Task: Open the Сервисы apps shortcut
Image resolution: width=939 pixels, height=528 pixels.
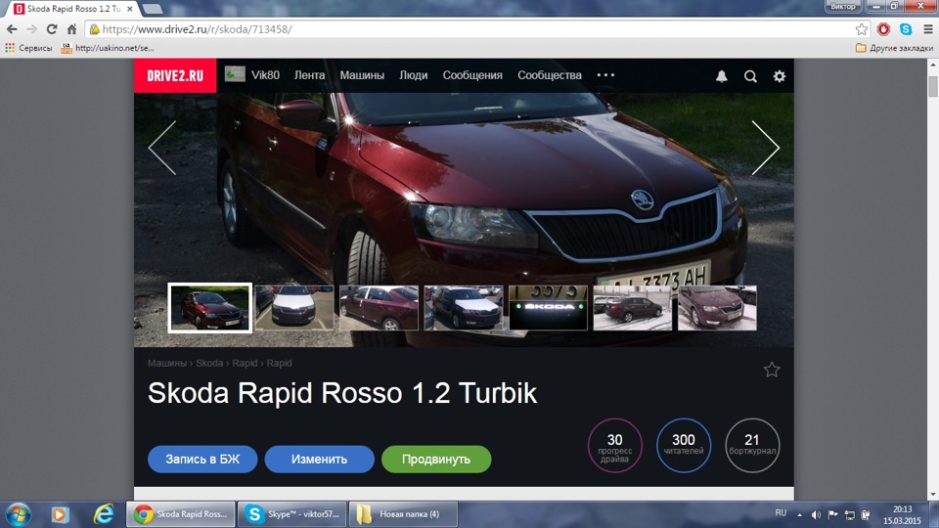Action: click(28, 48)
